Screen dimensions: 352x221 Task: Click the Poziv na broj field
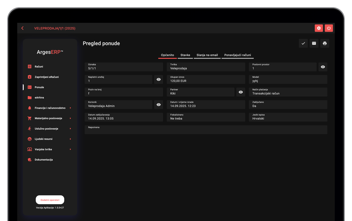click(124, 92)
